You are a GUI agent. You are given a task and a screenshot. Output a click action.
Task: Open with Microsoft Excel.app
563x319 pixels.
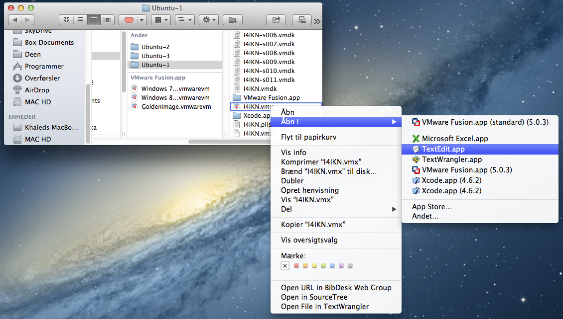(480, 139)
